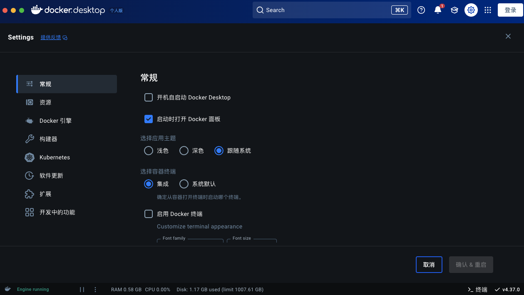The height and width of the screenshot is (295, 524).
Task: Open the Learning Center graduation cap icon
Action: click(x=454, y=10)
